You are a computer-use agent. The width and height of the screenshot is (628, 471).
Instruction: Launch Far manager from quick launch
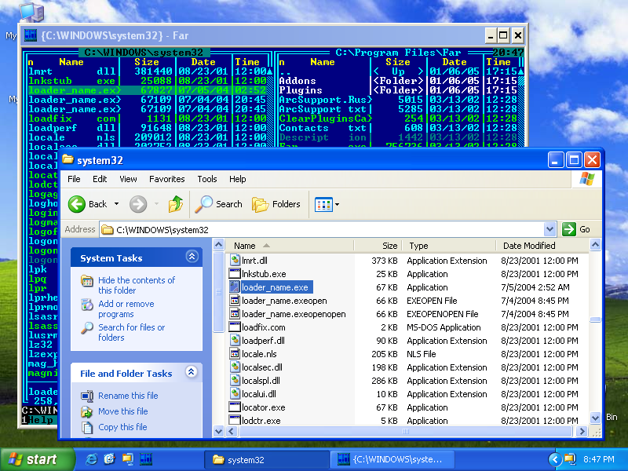coord(146,459)
